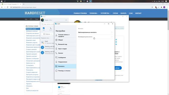Open a new browser tab

(24, 4)
